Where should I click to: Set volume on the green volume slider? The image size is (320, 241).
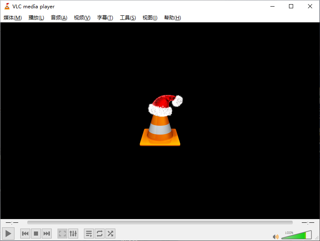coord(296,235)
